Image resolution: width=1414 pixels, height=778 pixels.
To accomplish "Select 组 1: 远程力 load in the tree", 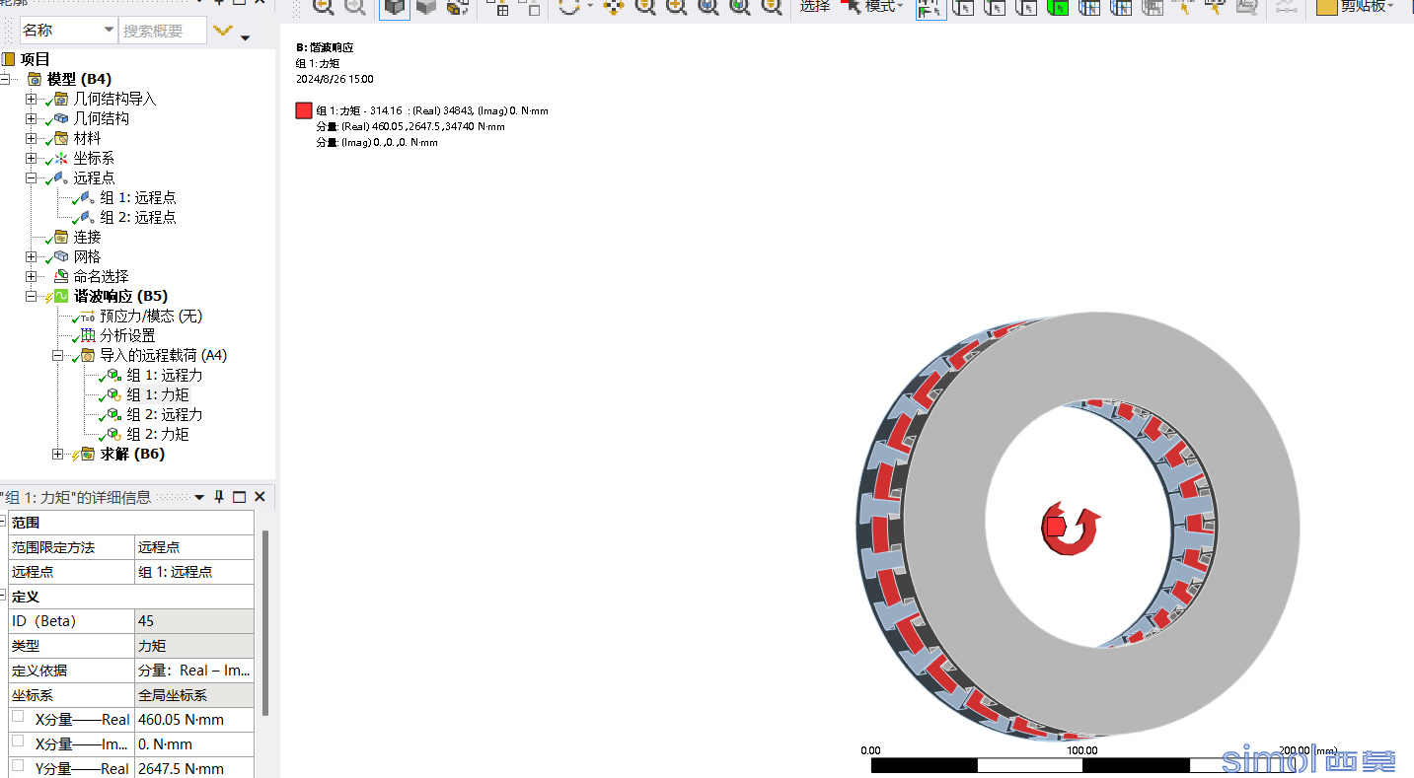I will point(165,375).
